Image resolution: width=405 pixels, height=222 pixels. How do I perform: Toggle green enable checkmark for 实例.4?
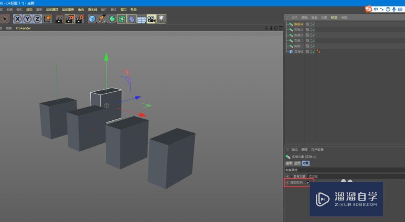[313, 24]
